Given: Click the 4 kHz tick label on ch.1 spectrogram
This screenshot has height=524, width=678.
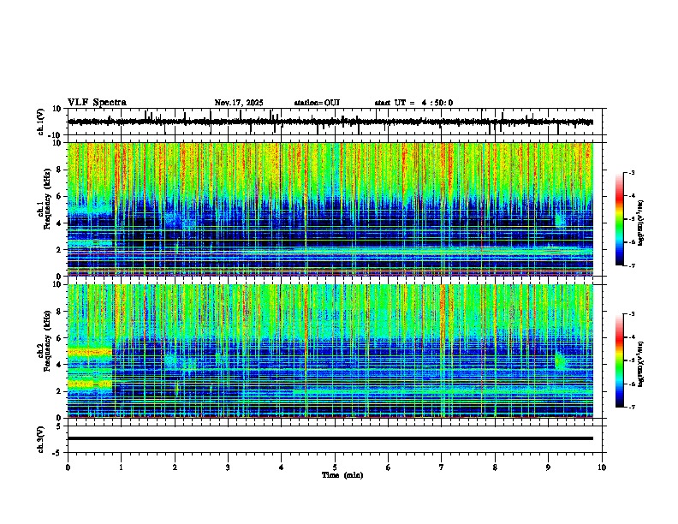Looking at the screenshot, I should click(59, 223).
